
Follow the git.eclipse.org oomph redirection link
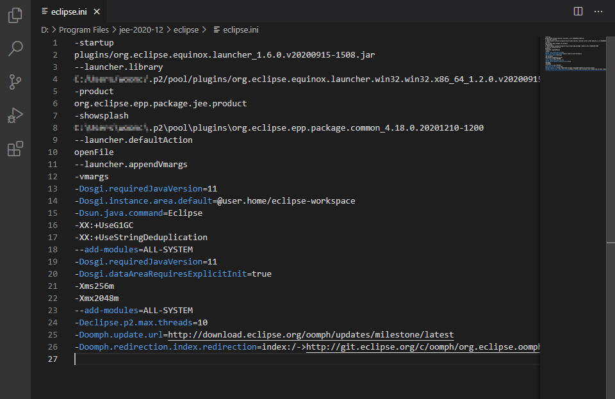(423, 346)
